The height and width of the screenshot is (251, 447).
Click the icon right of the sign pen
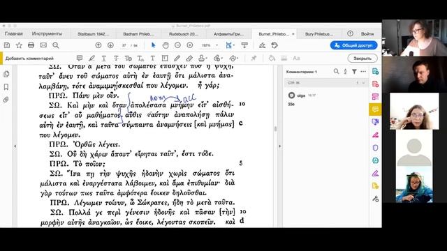point(274,45)
